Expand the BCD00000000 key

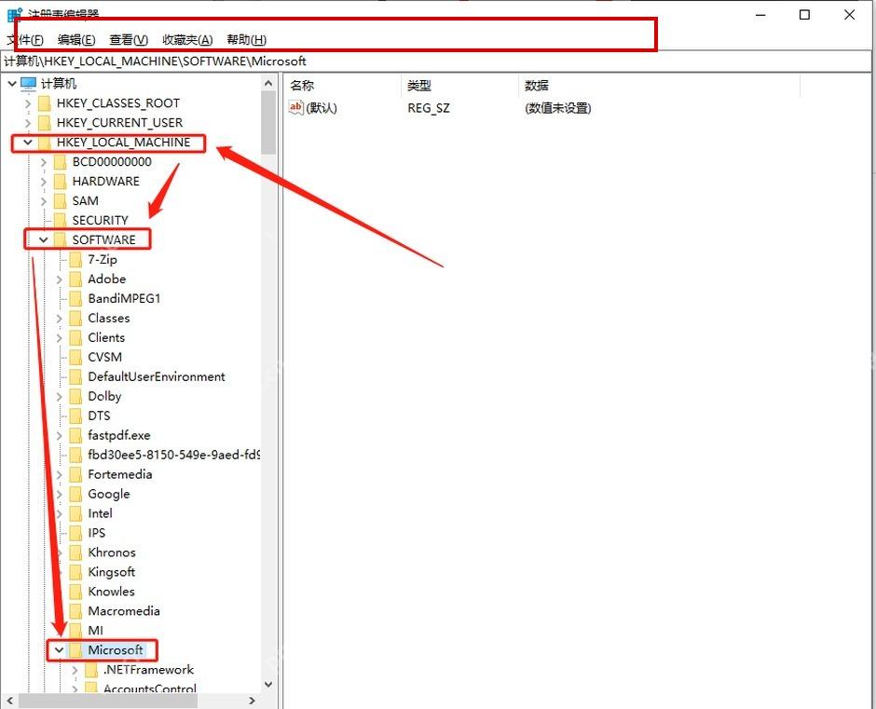(x=44, y=162)
